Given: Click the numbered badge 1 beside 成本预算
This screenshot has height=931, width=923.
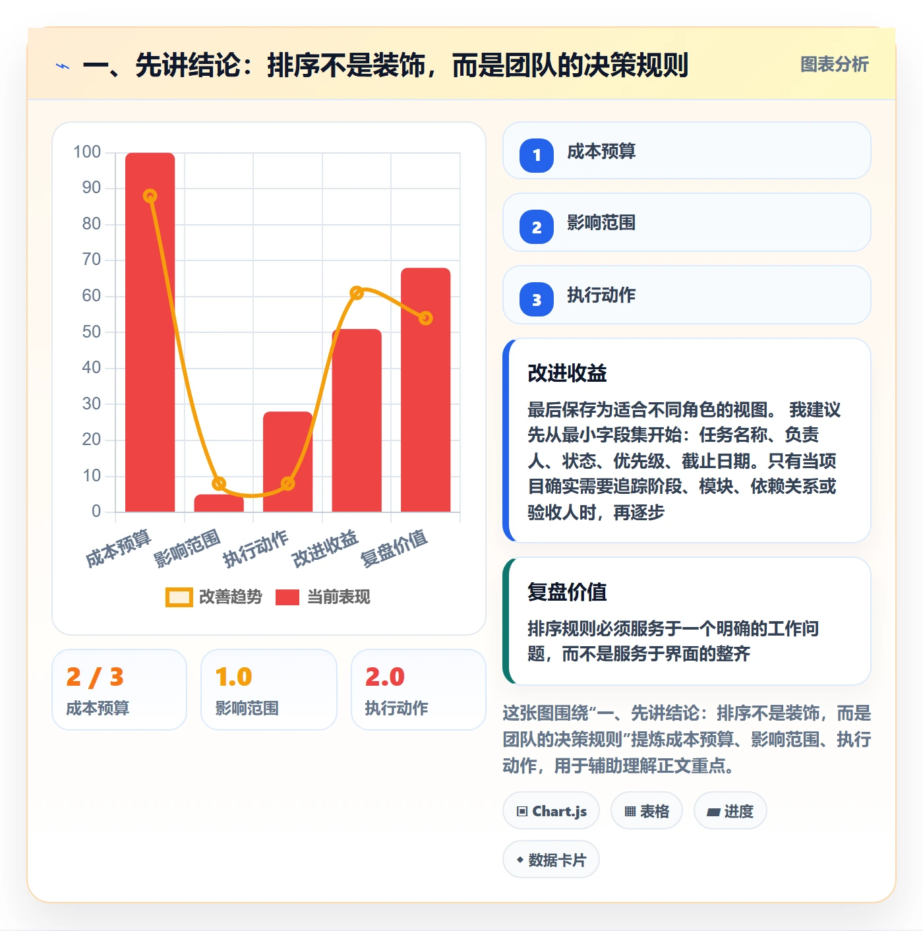Looking at the screenshot, I should click(x=537, y=155).
